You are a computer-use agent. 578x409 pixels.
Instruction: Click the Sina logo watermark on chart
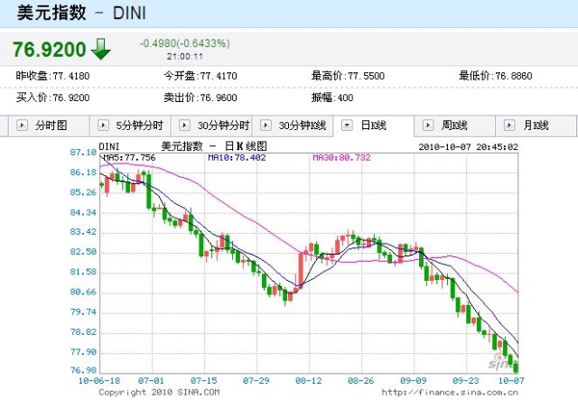499,362
